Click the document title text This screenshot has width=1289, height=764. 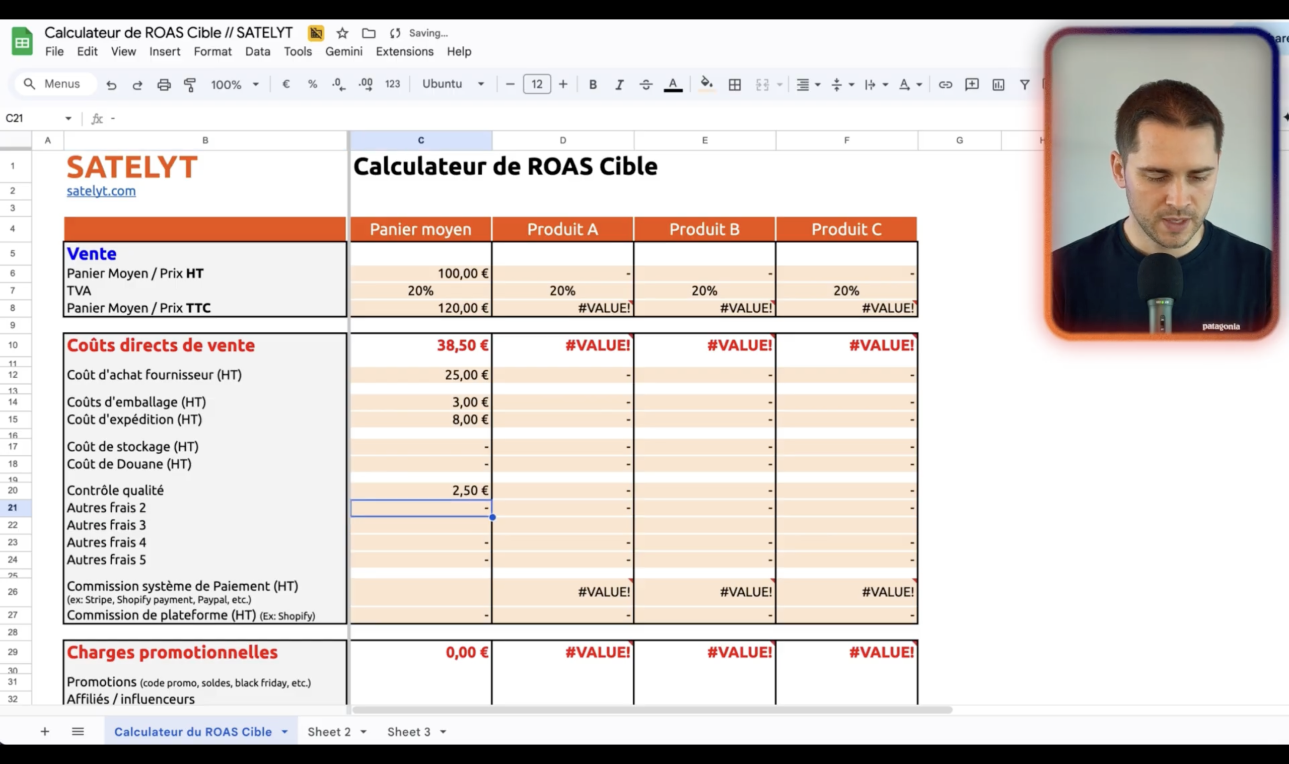168,33
